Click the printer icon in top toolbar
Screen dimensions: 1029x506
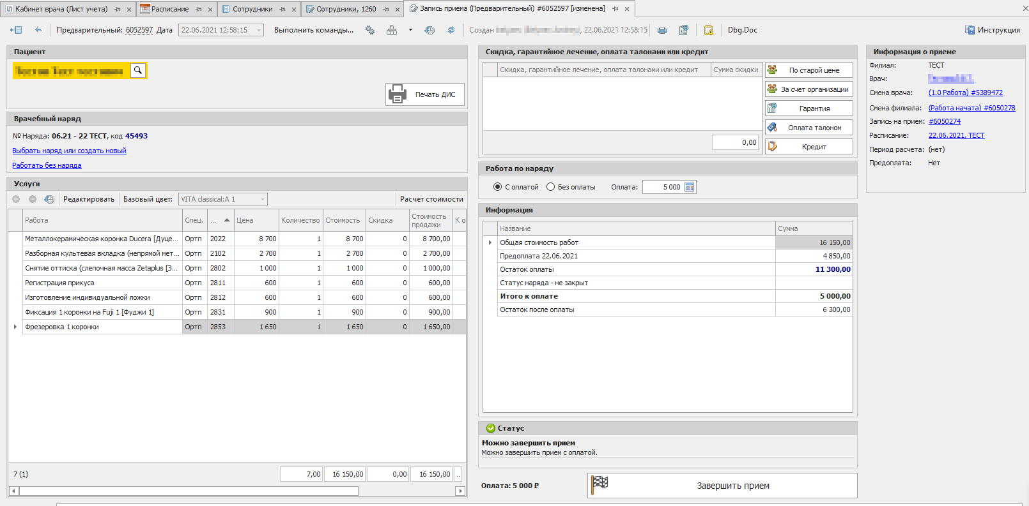point(662,30)
